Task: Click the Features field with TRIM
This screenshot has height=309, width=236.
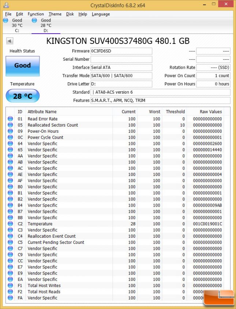Action: pos(160,100)
